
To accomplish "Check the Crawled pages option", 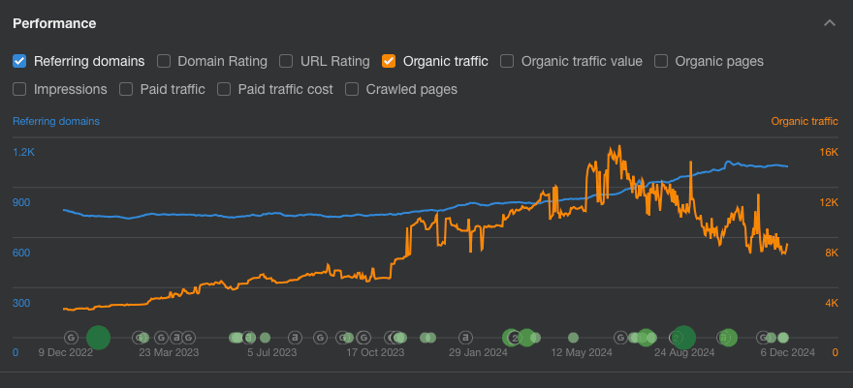I will point(352,89).
